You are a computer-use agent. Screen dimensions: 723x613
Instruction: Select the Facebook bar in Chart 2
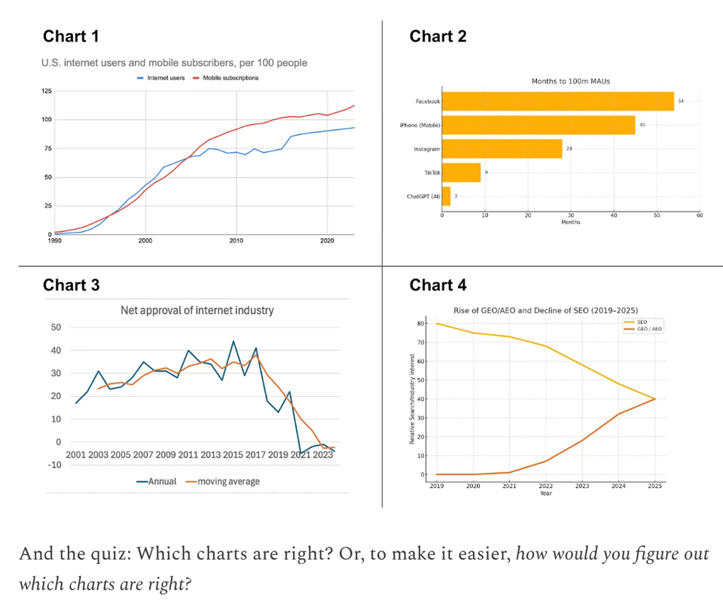pyautogui.click(x=557, y=101)
